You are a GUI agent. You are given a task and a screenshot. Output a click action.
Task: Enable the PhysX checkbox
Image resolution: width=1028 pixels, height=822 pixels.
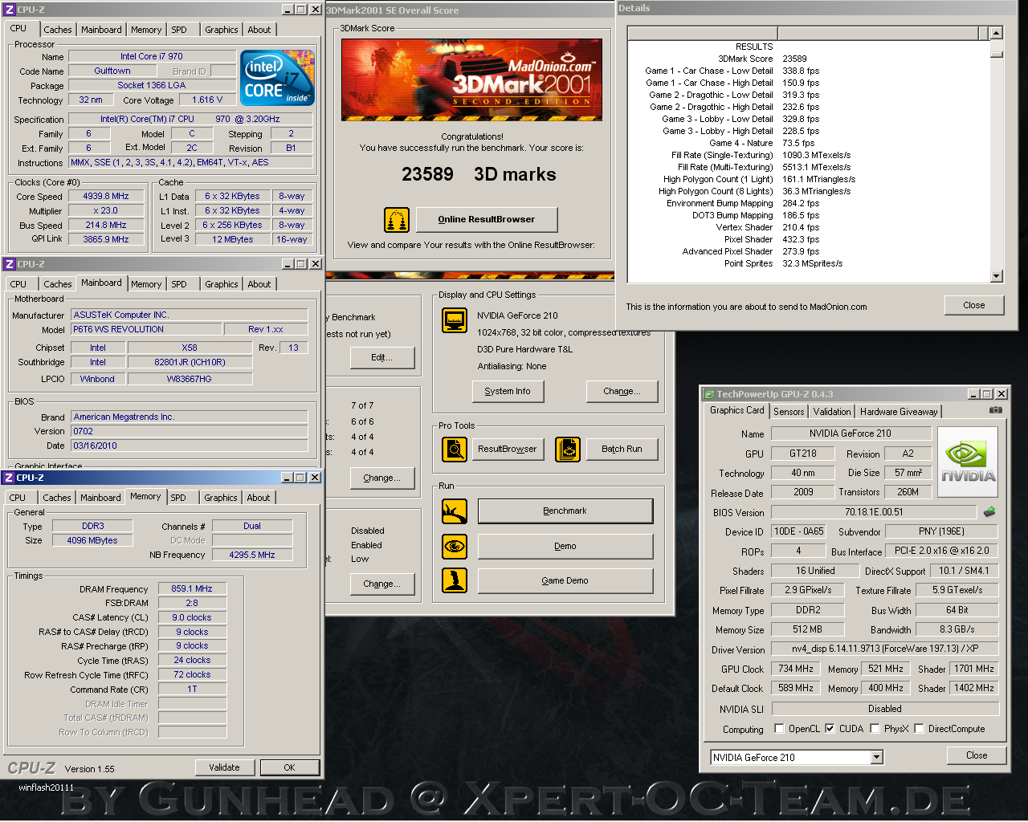tap(875, 729)
